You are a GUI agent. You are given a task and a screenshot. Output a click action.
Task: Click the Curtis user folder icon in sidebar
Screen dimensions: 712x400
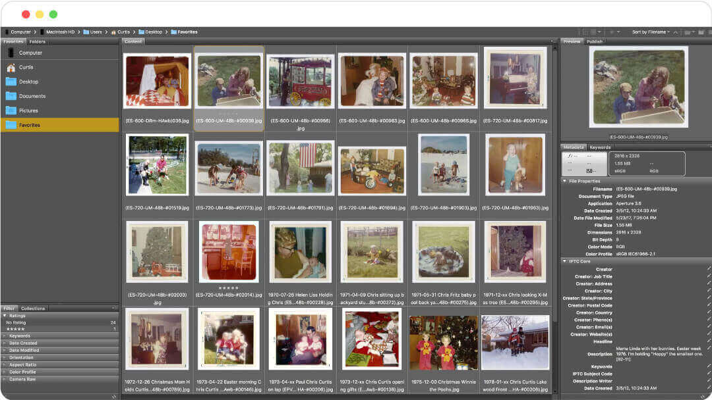pos(11,67)
